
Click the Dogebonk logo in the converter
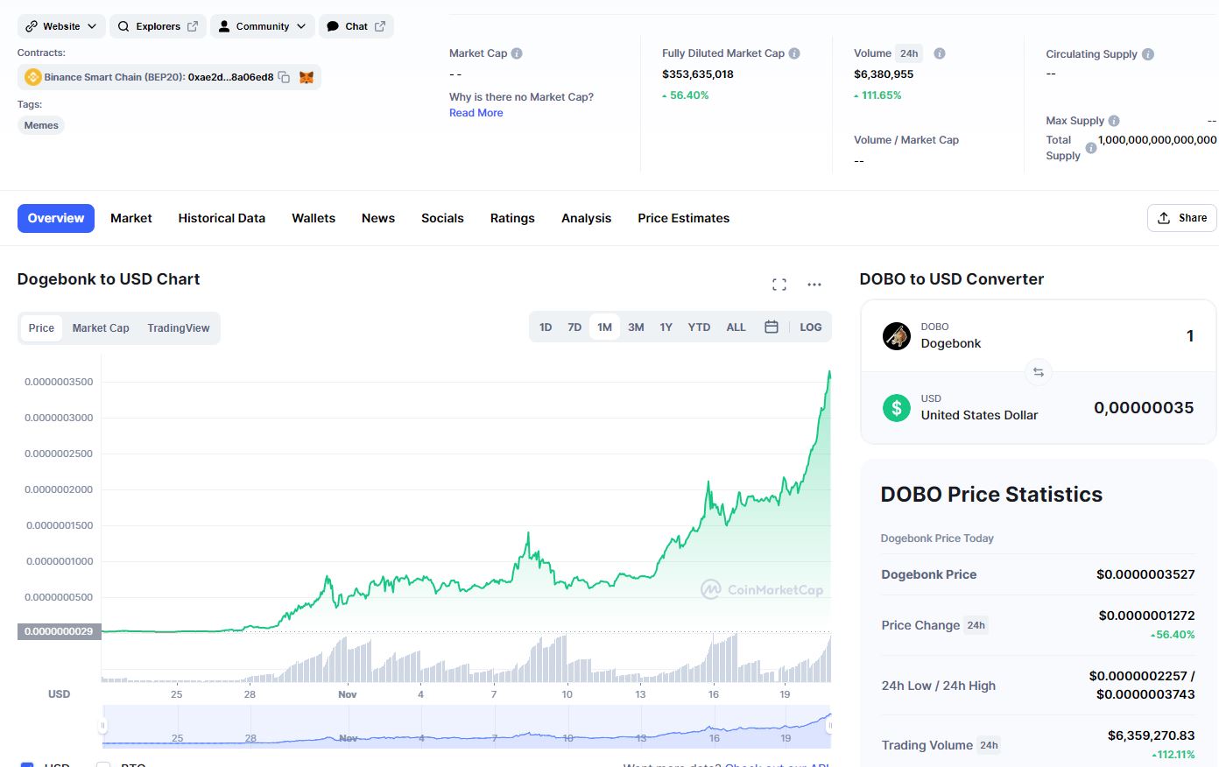(897, 336)
